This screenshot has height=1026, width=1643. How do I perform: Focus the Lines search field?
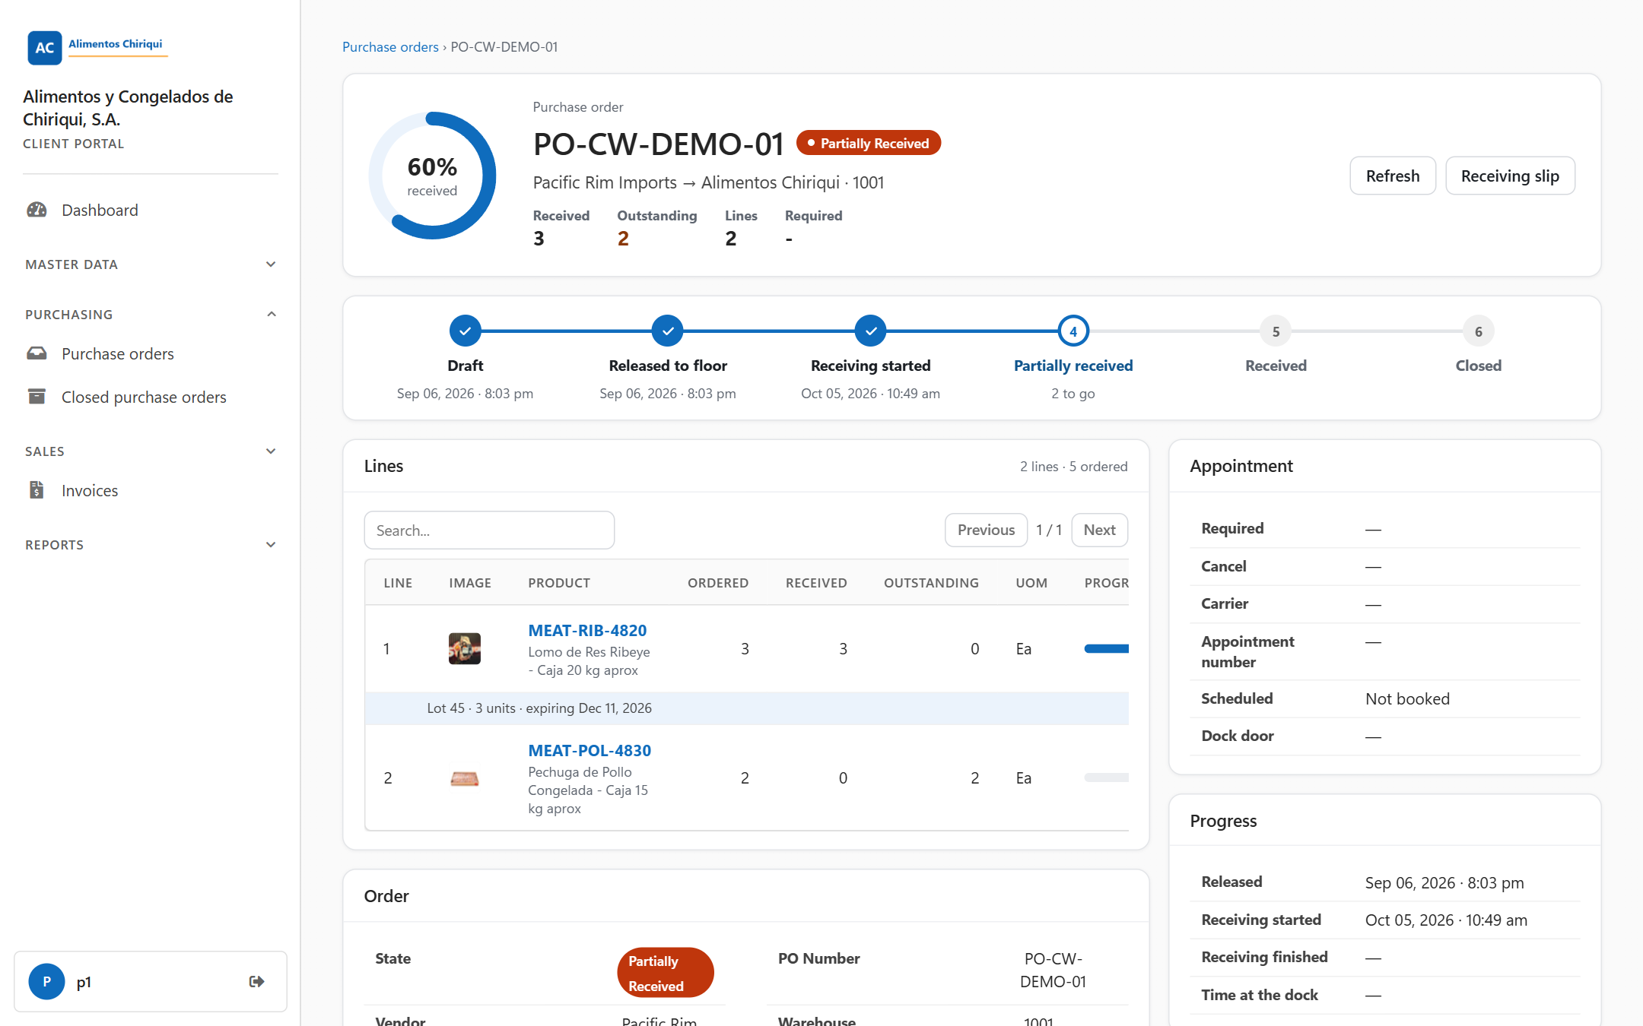[489, 530]
